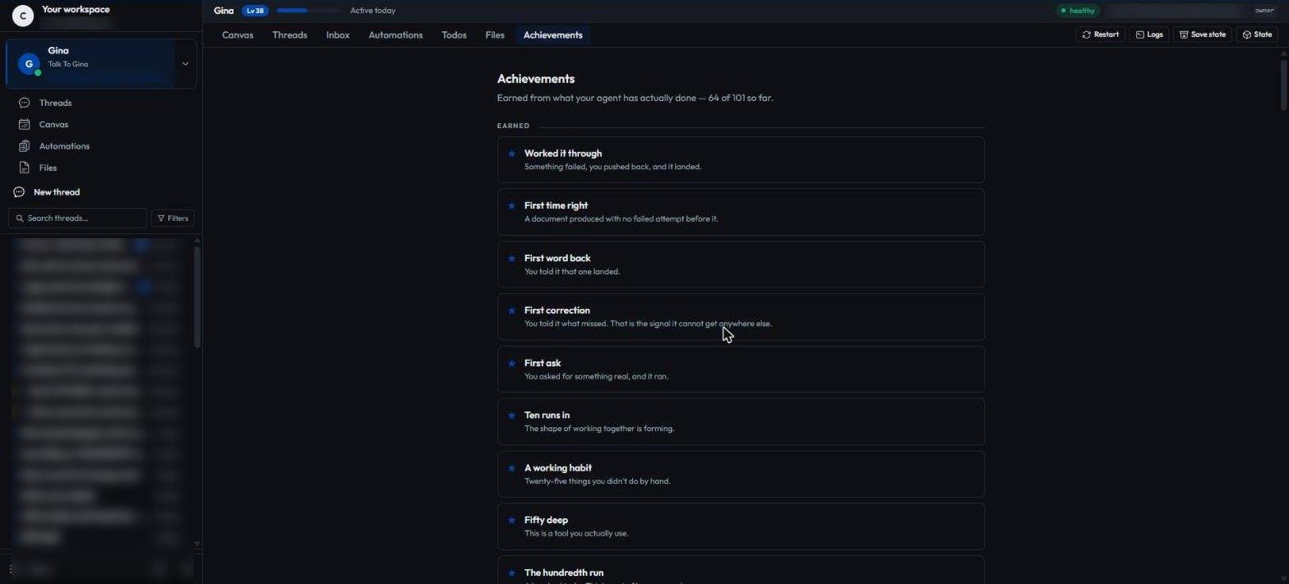Screen dimensions: 1289x584
Task: Focus the Search threads input field
Action: (x=77, y=218)
